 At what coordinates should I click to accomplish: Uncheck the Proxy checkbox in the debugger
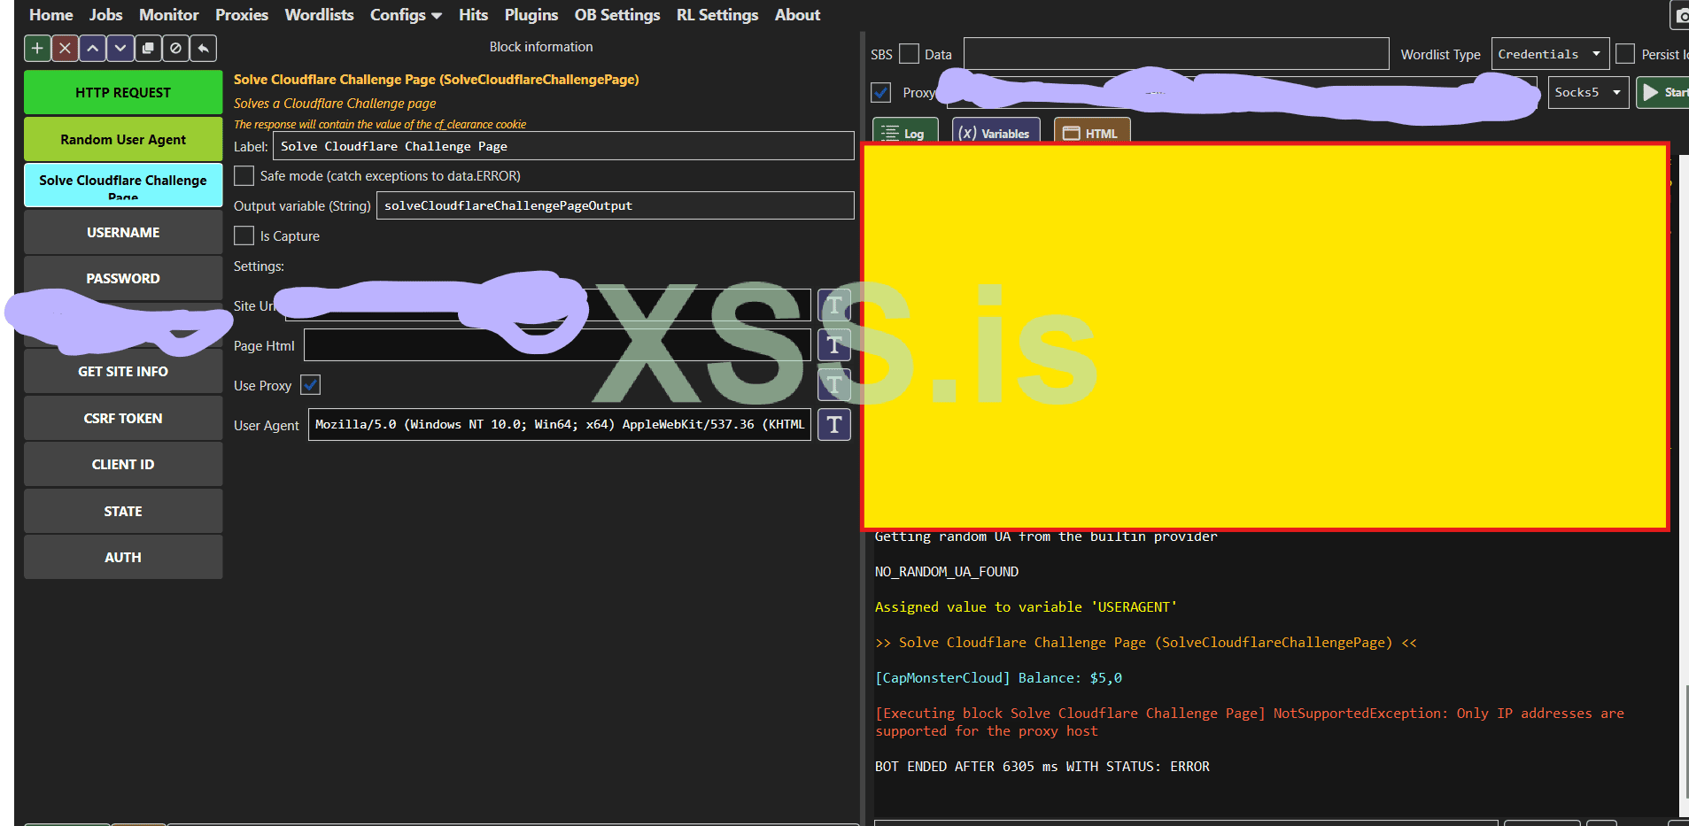881,92
